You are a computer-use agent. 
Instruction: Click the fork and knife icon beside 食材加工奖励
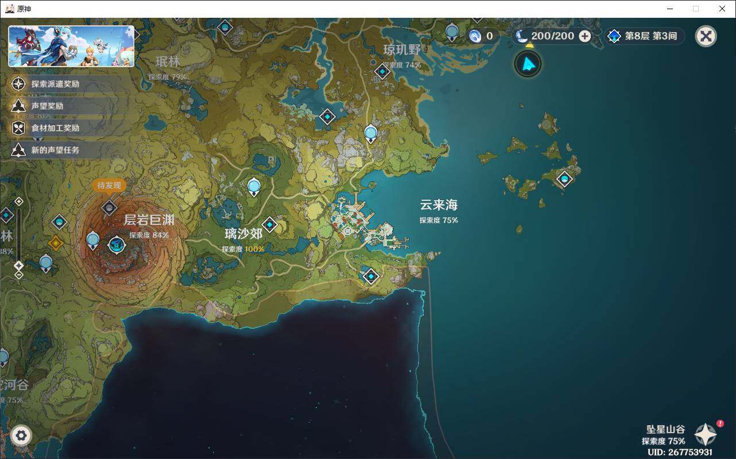tap(19, 128)
